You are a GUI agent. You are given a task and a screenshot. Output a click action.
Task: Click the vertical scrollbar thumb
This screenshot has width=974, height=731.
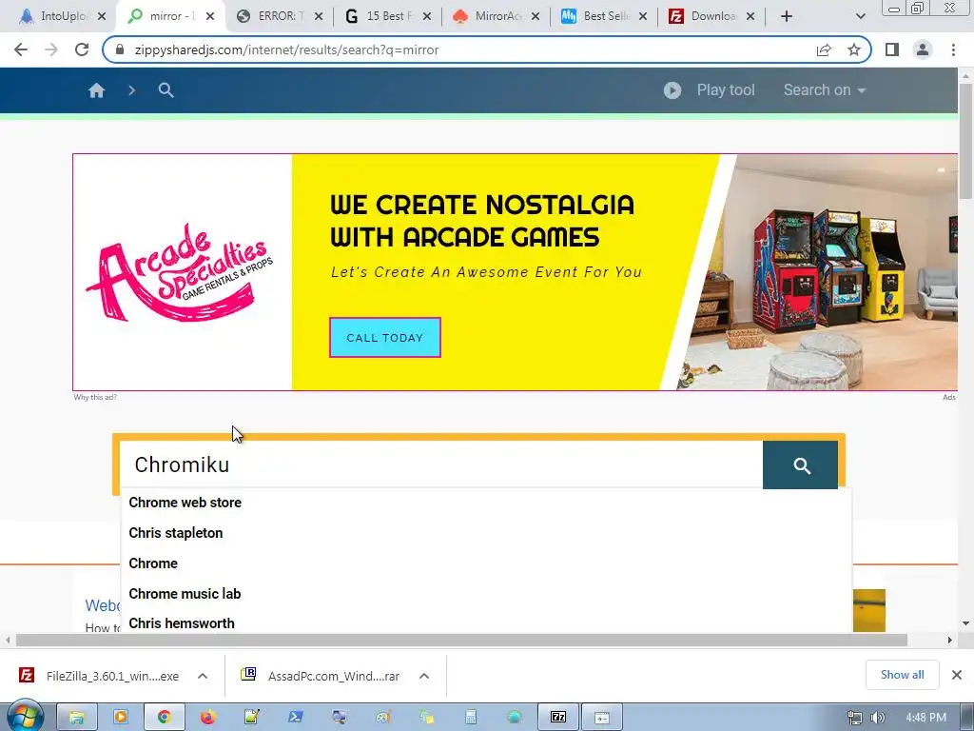click(x=966, y=141)
